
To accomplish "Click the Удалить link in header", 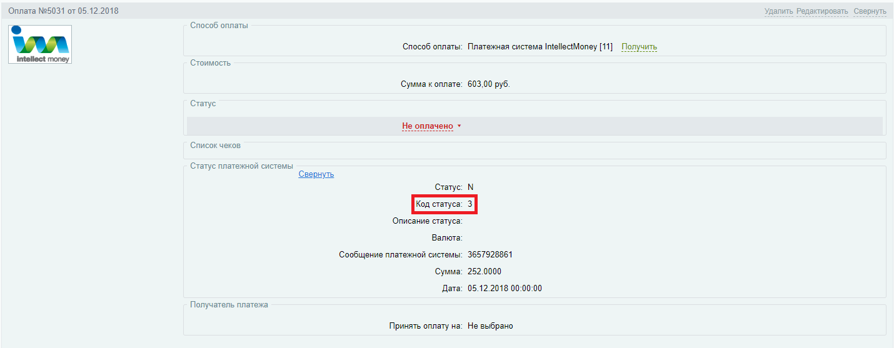I will click(x=778, y=11).
